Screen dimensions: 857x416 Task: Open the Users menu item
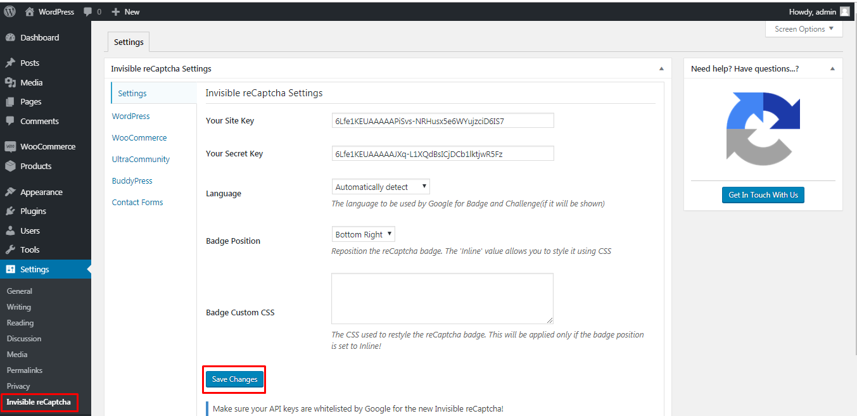(46, 230)
